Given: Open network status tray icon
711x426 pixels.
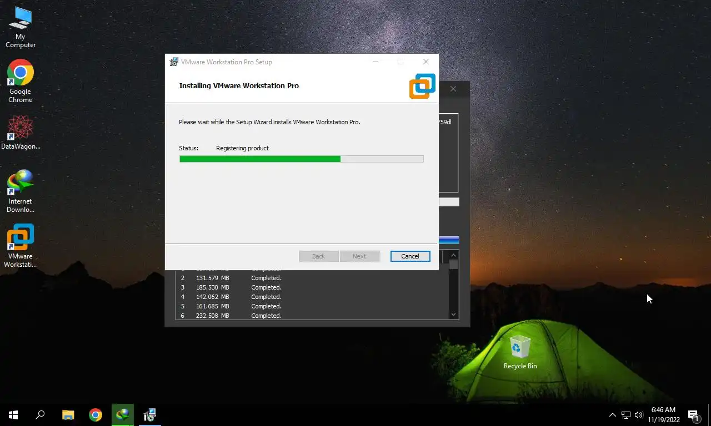Looking at the screenshot, I should [625, 415].
